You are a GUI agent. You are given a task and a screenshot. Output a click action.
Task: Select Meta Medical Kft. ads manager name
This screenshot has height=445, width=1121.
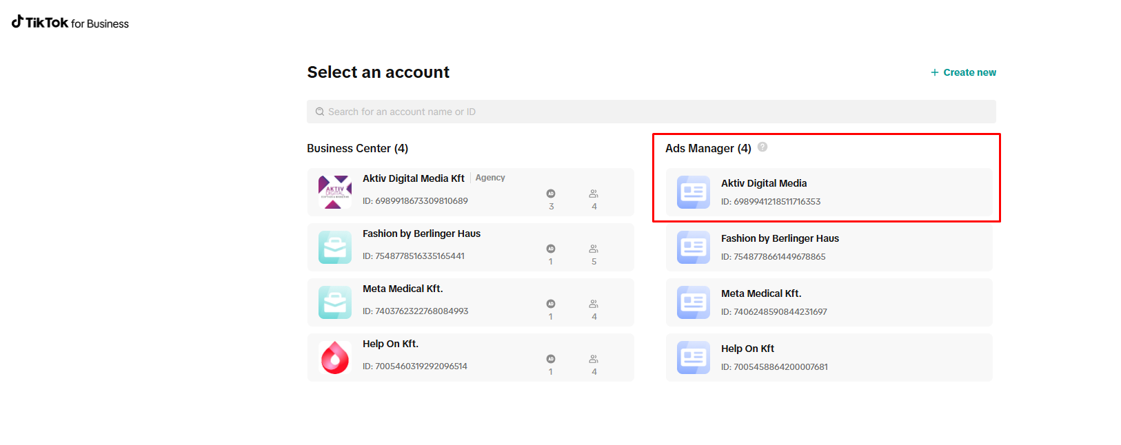[761, 293]
